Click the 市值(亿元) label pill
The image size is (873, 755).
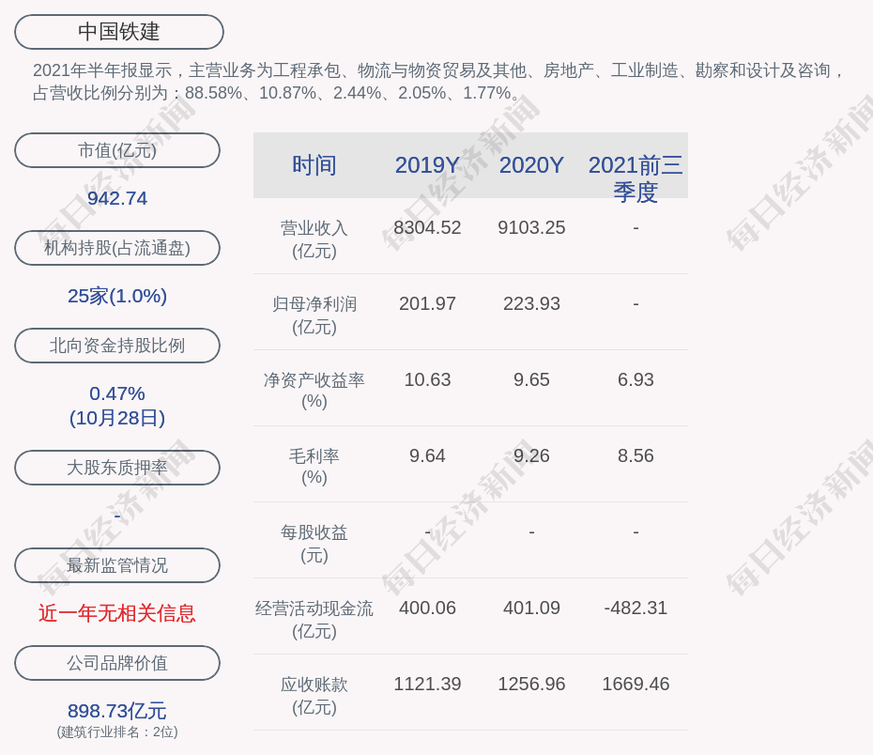(x=117, y=150)
